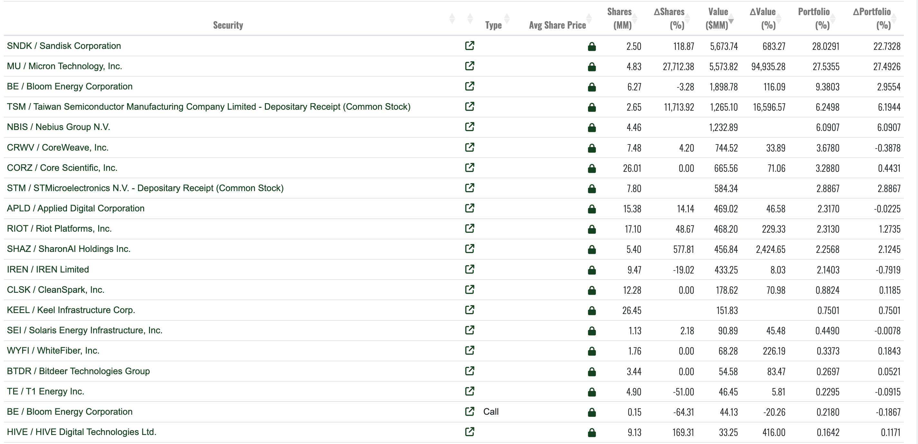Open APLD / Applied Digital Corporation link

coord(76,208)
